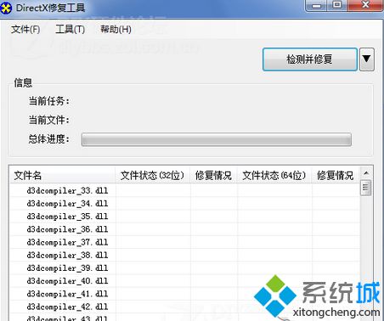Maximize the DirectX修复工具 window
The width and height of the screenshot is (384, 321).
336,5
